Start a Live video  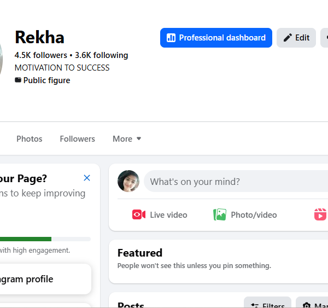tap(160, 215)
